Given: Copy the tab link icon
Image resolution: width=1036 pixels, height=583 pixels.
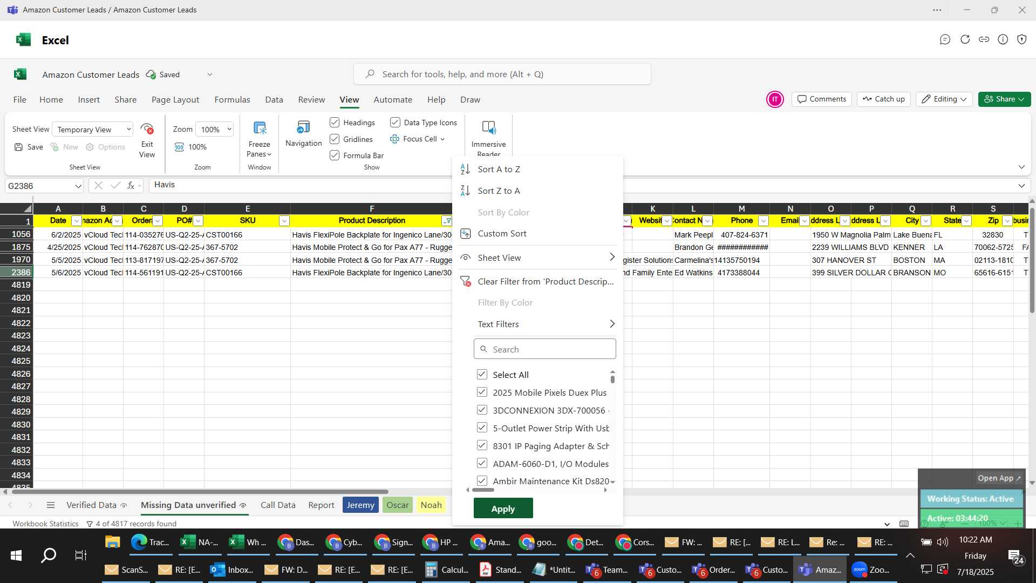Looking at the screenshot, I should point(984,39).
